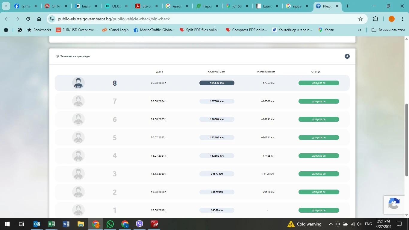Go to the browser home page icon
The width and height of the screenshot is (409, 230).
pyautogui.click(x=39, y=19)
